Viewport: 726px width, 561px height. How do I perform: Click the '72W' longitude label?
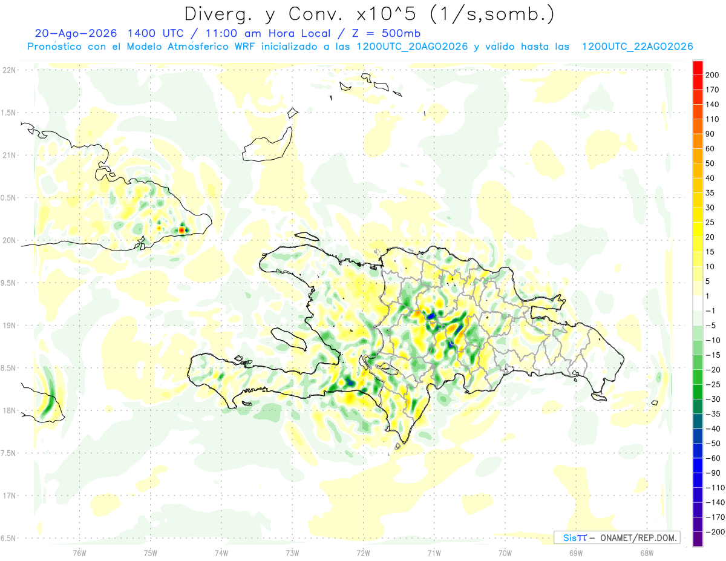pyautogui.click(x=363, y=553)
